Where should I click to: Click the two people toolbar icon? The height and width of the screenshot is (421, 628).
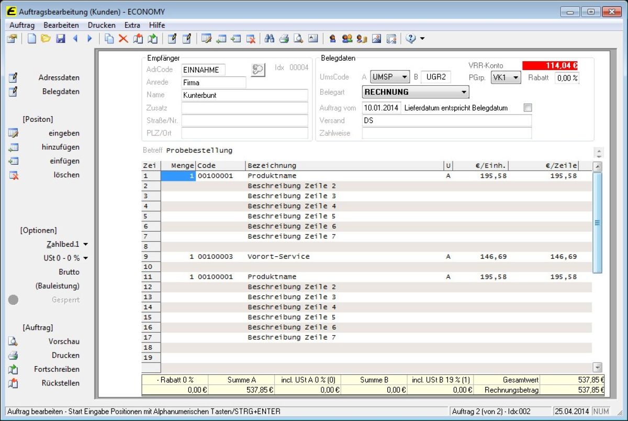coord(347,39)
